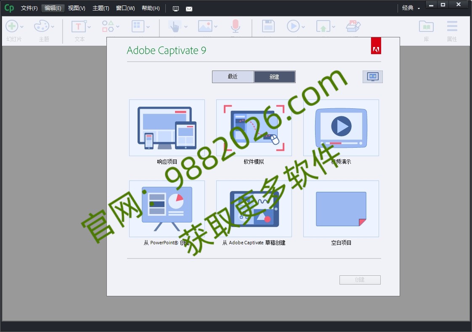Select the 软件模拟 project thumbnail
The width and height of the screenshot is (472, 332).
click(254, 128)
